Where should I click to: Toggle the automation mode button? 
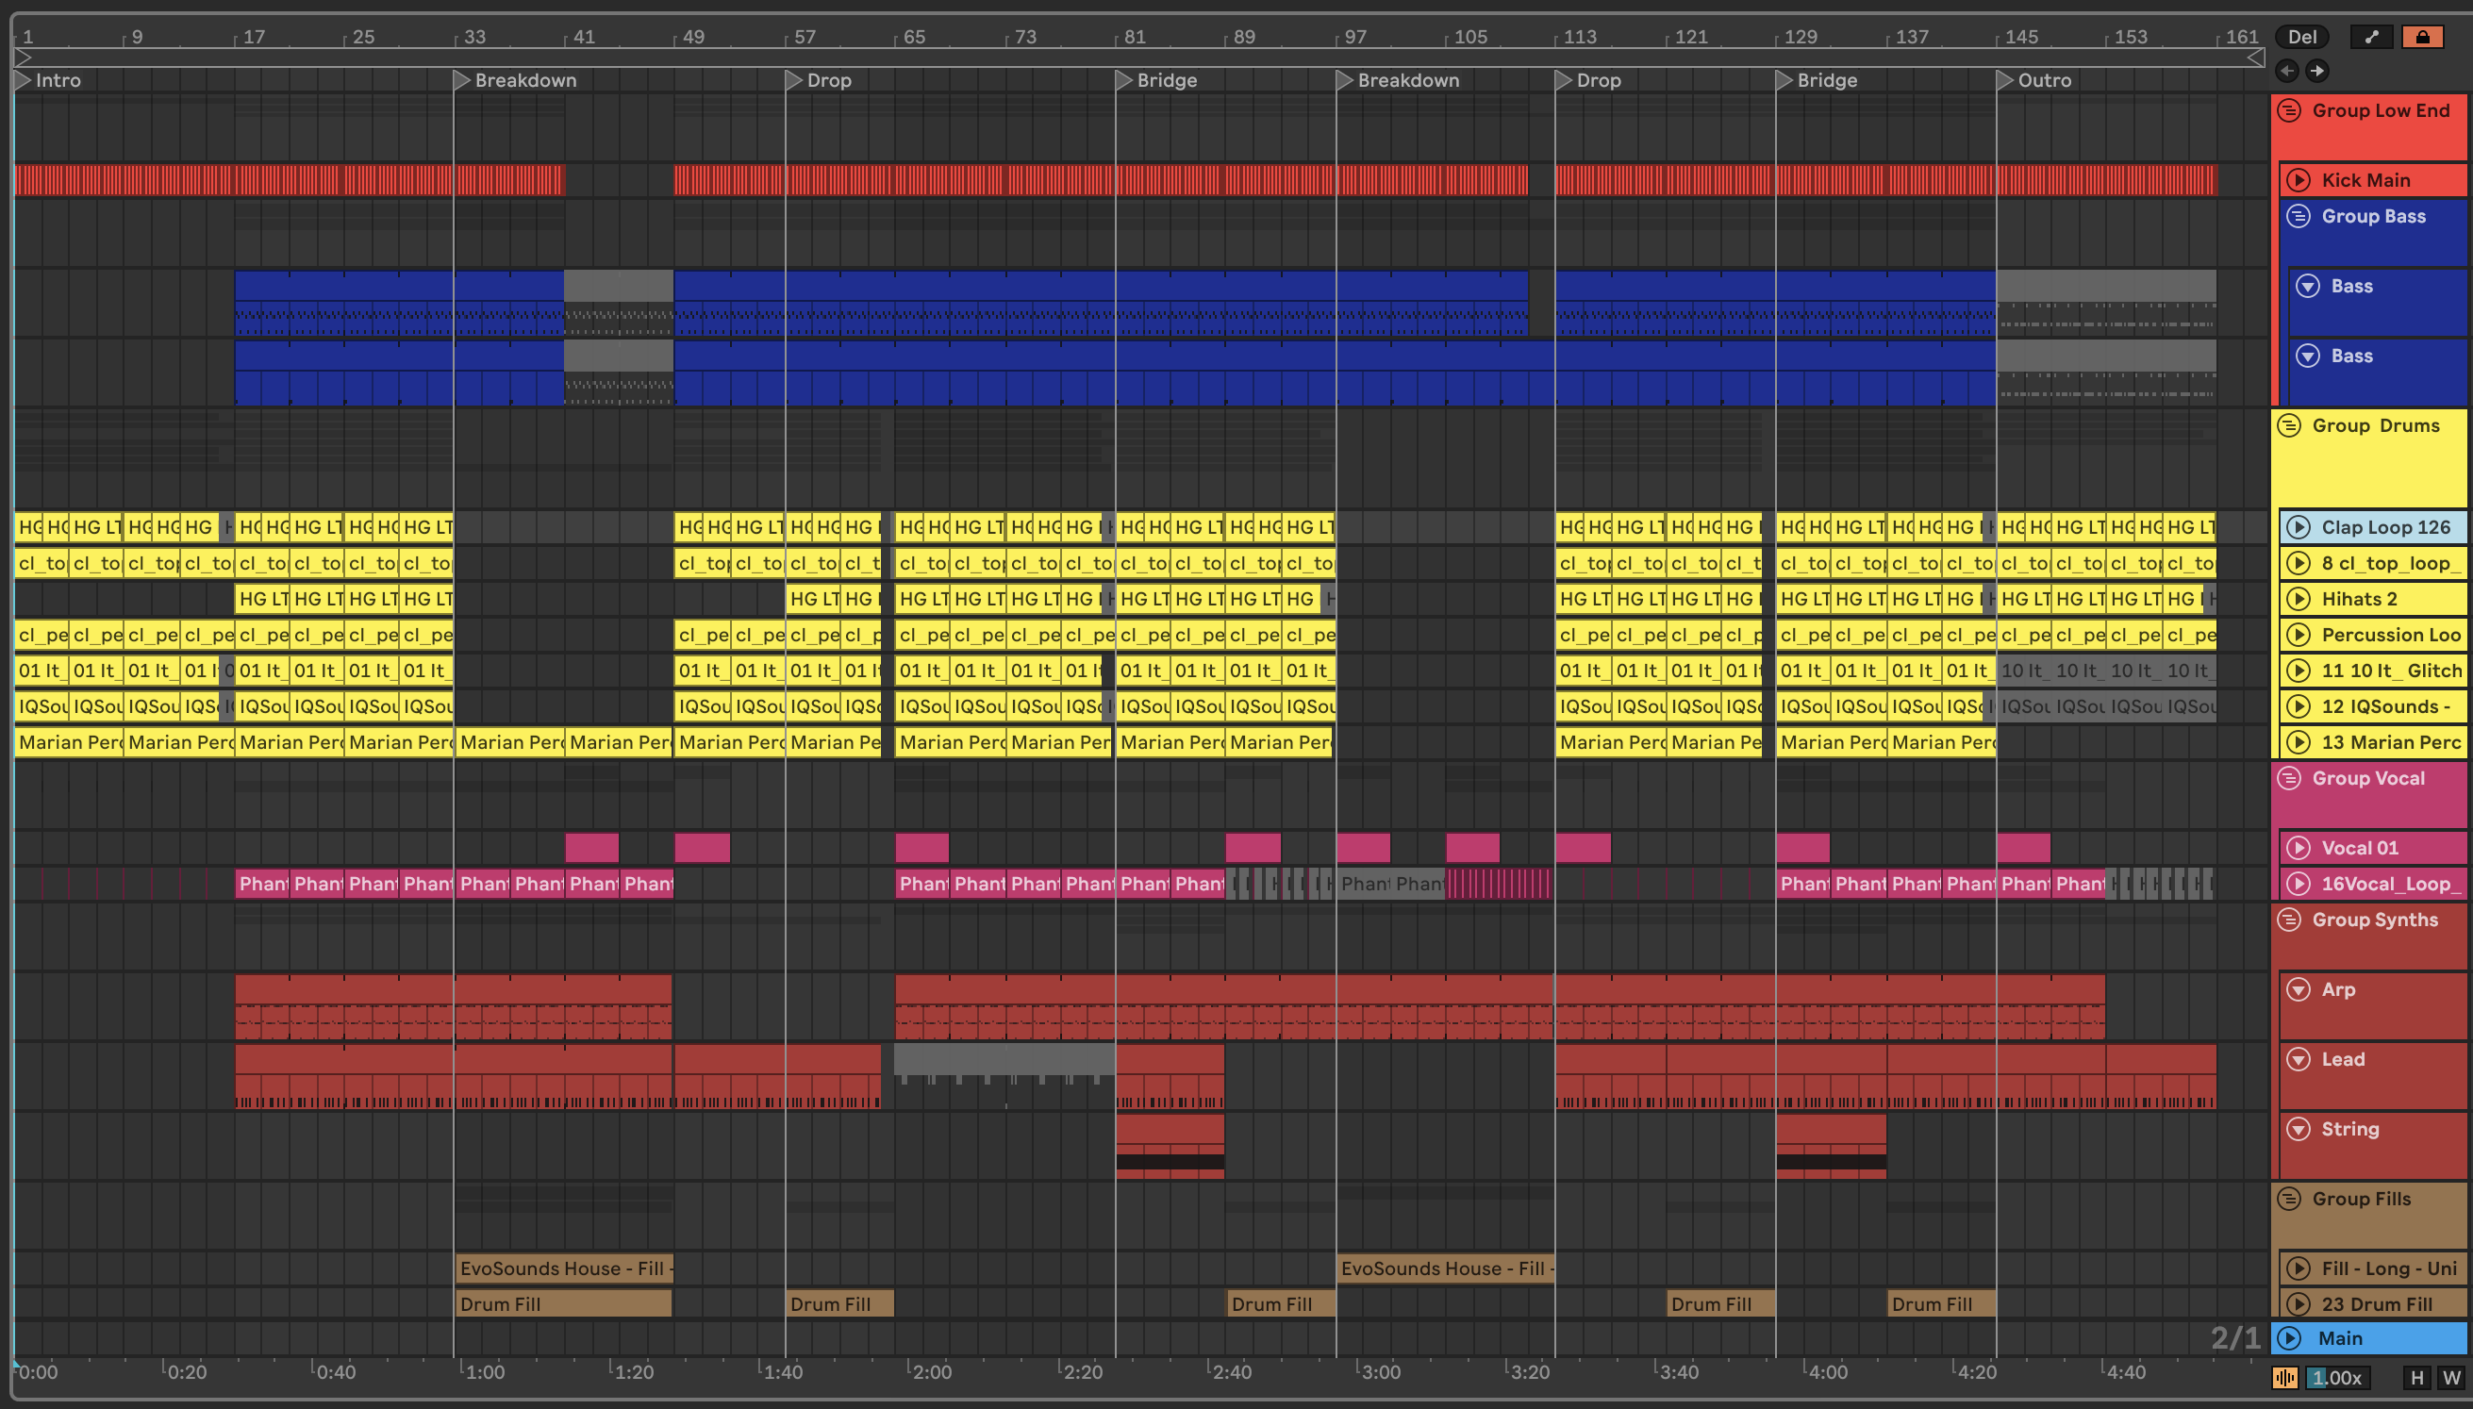(2370, 37)
